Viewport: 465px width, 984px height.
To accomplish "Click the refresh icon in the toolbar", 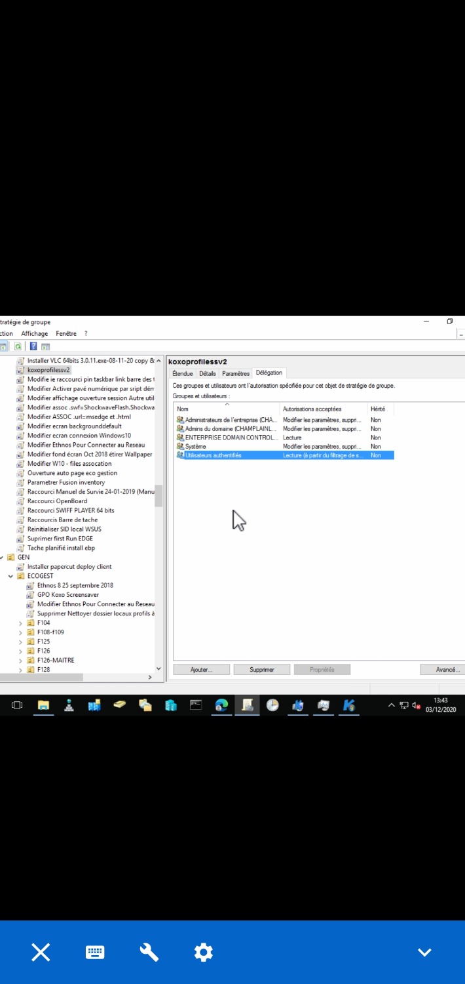I will pyautogui.click(x=18, y=346).
